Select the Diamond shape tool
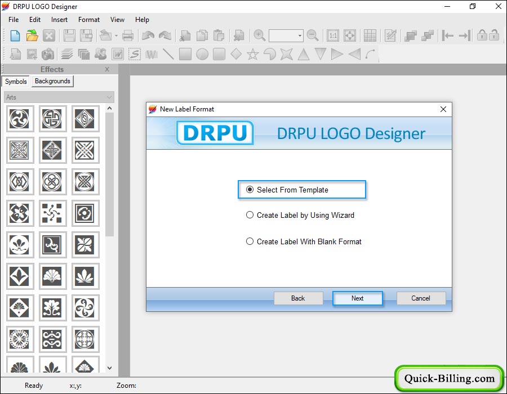This screenshot has height=394, width=507. pyautogui.click(x=236, y=54)
